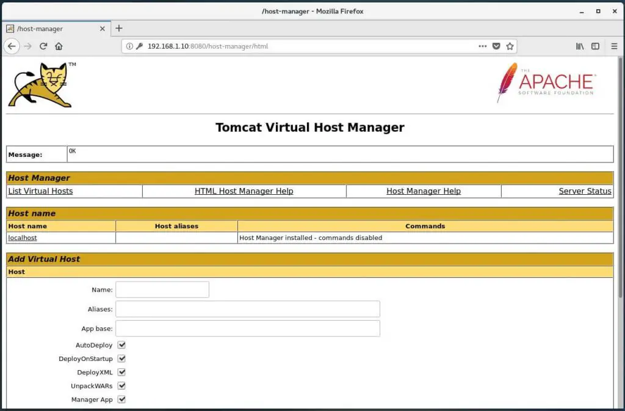Go to the Firefox Home page icon
This screenshot has height=411, width=625.
(x=59, y=46)
